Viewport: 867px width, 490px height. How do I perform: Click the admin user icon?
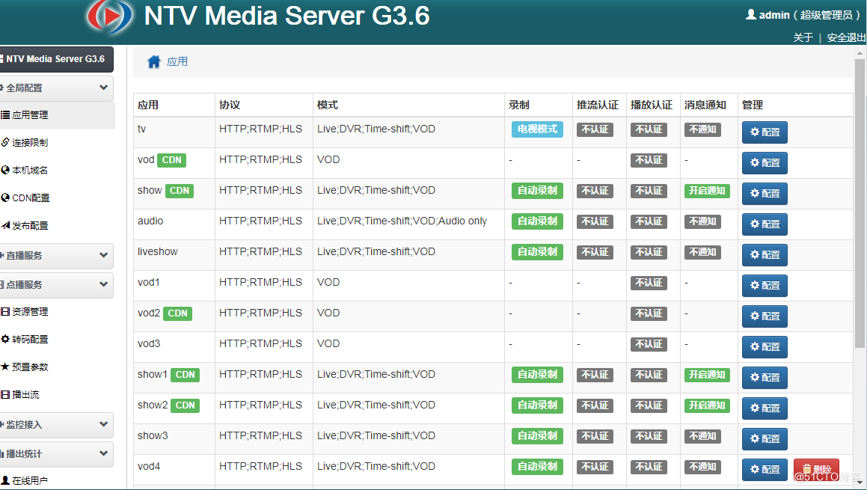pyautogui.click(x=750, y=14)
